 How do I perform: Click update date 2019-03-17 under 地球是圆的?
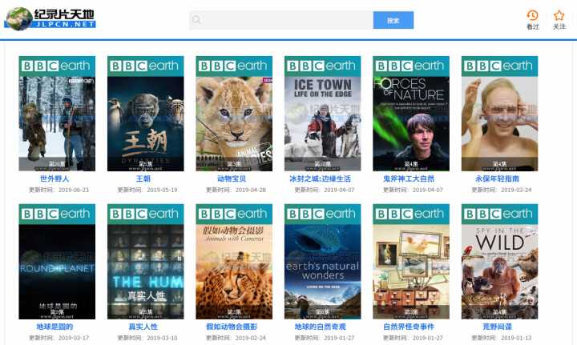pos(74,338)
